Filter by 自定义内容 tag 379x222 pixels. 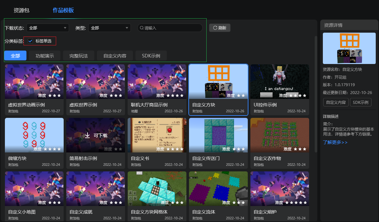point(115,55)
